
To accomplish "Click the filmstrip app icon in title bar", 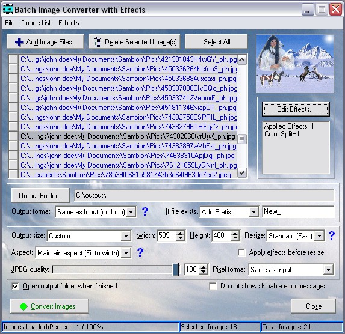I will point(8,9).
